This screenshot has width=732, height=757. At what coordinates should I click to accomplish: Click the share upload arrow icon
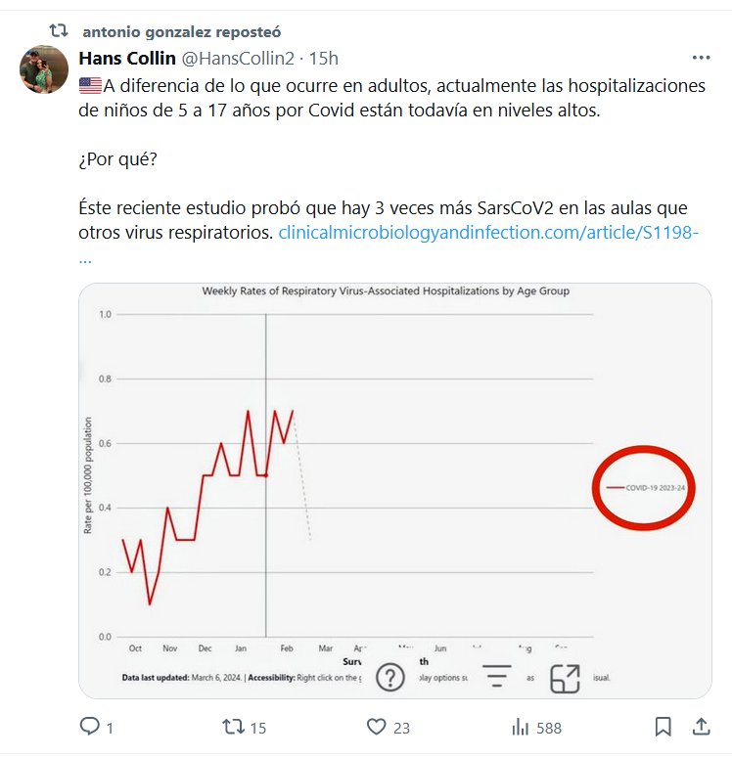pyautogui.click(x=701, y=727)
